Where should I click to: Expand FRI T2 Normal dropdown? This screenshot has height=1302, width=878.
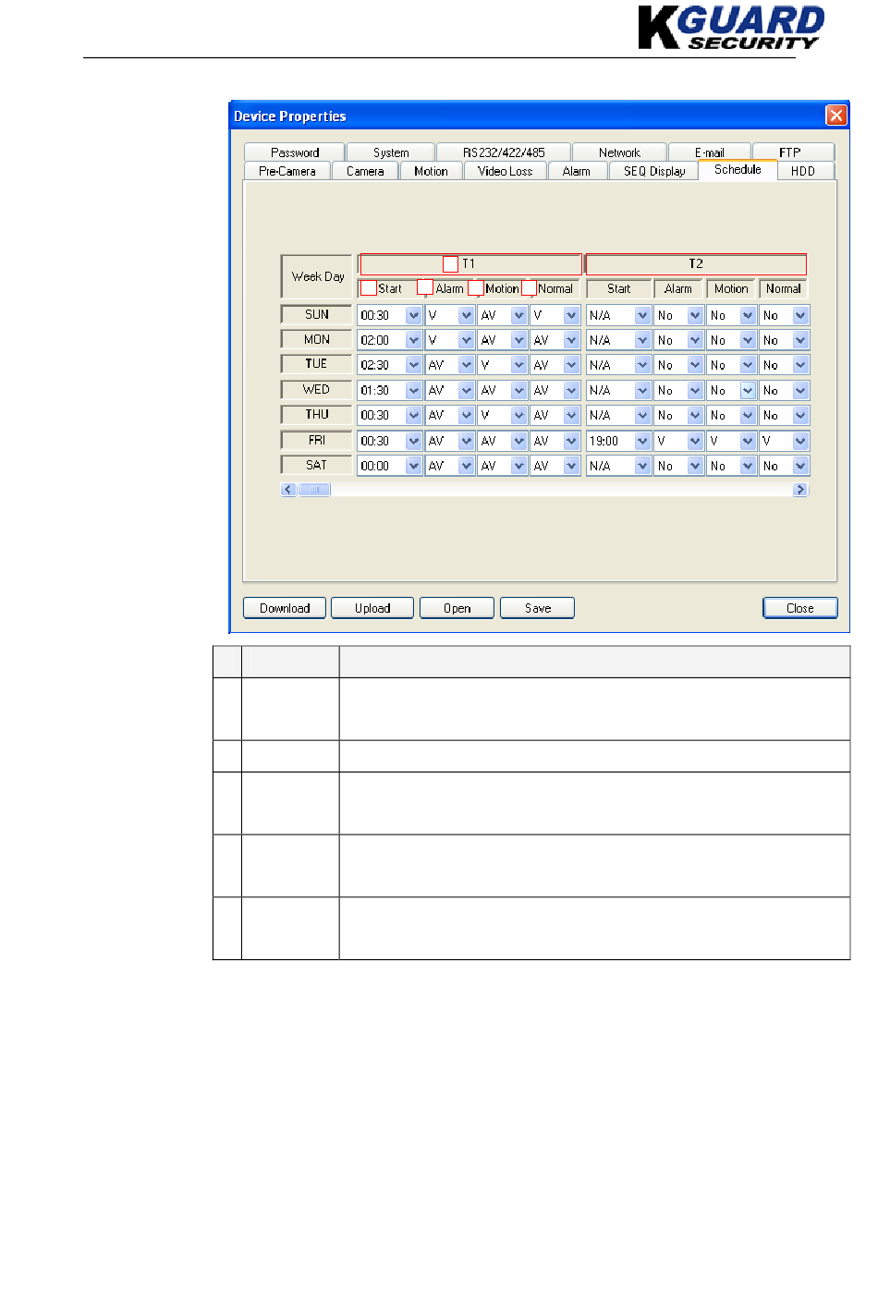click(800, 441)
